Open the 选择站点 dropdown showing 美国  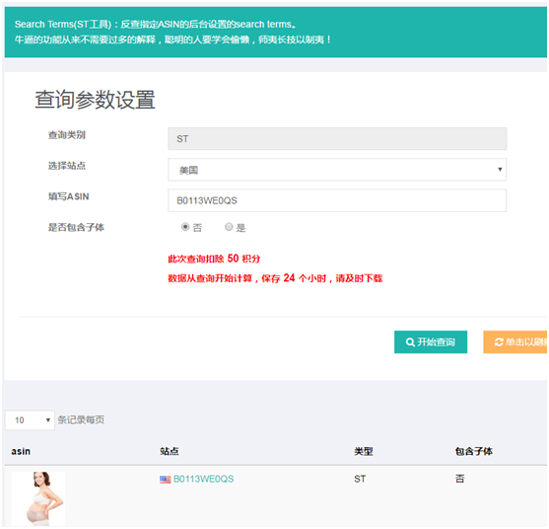click(x=337, y=170)
